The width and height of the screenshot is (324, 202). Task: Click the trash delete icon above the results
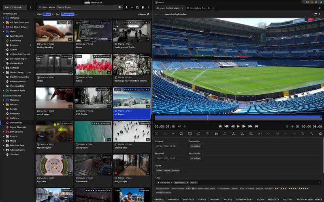pos(143,7)
